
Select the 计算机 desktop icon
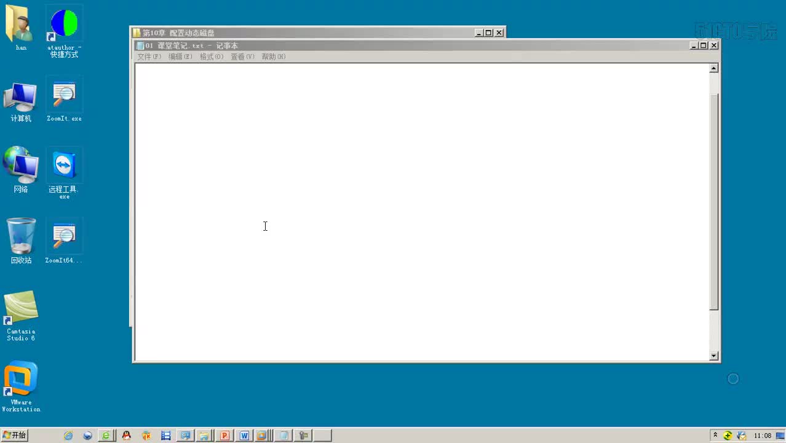coord(21,102)
